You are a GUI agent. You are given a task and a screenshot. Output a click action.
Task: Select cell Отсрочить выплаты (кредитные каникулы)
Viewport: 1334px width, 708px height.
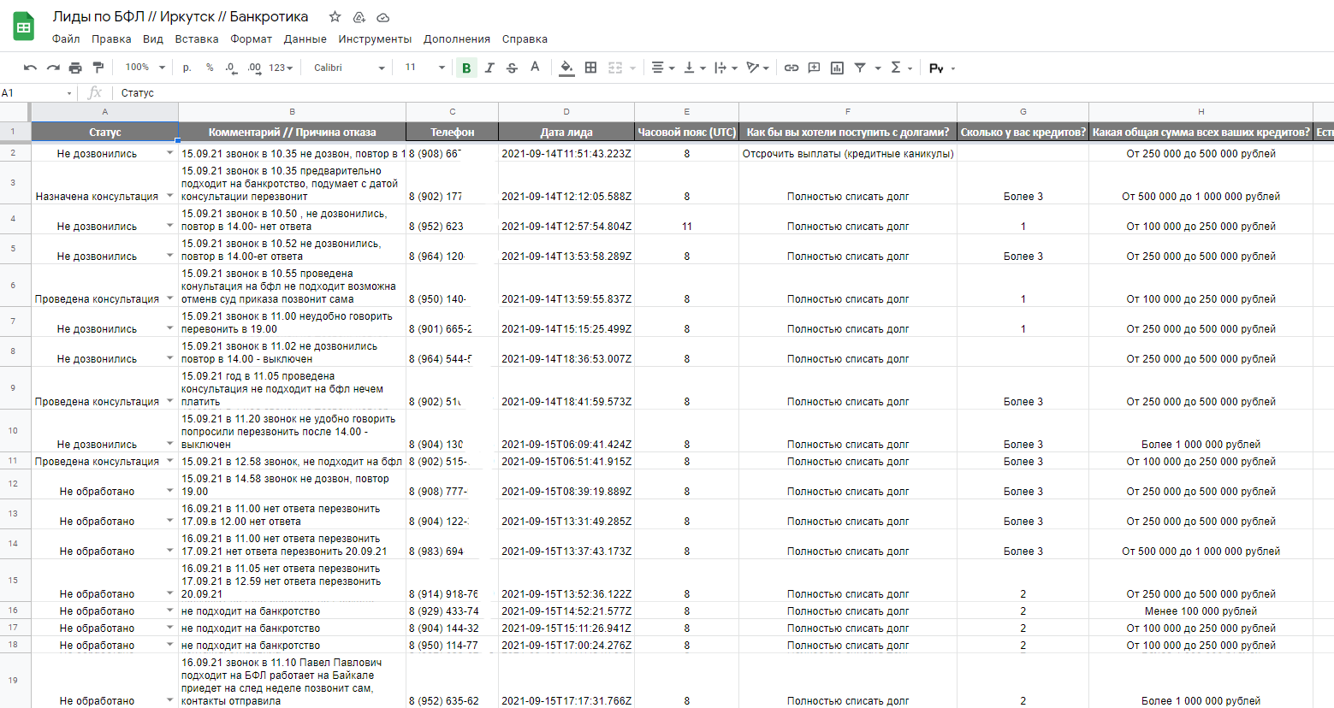[x=848, y=153]
